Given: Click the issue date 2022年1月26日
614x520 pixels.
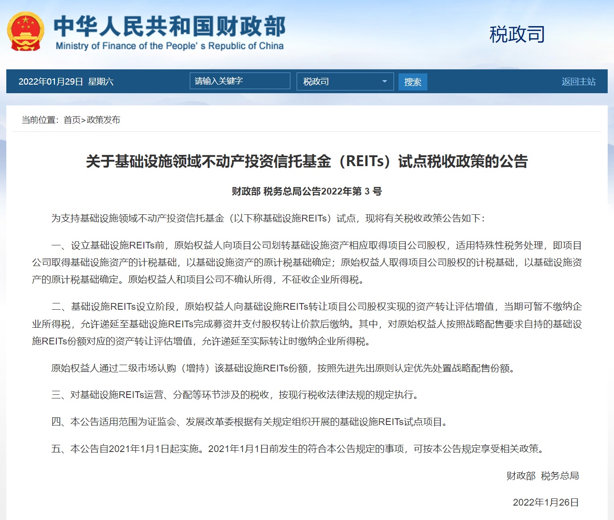Looking at the screenshot, I should click(545, 502).
